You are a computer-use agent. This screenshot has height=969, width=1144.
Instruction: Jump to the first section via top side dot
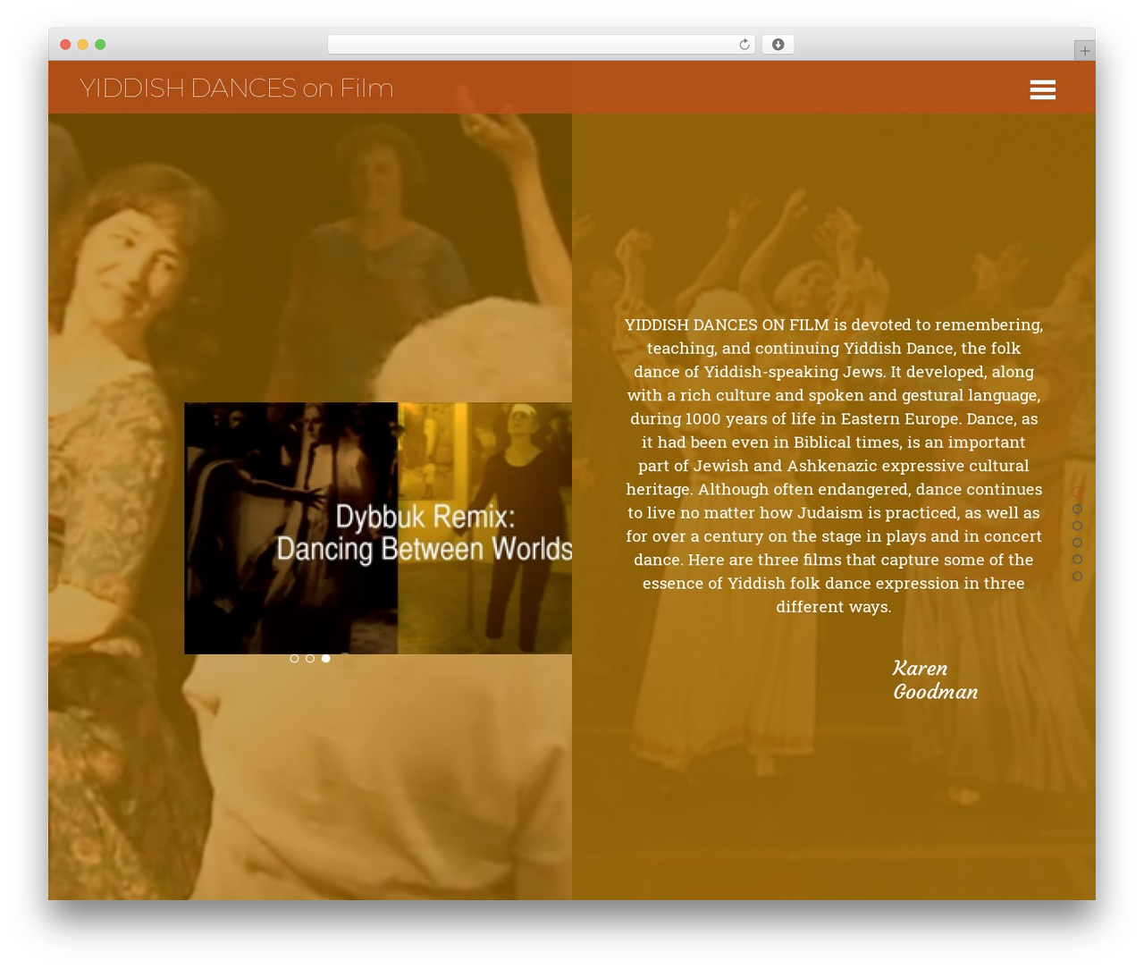(1077, 493)
